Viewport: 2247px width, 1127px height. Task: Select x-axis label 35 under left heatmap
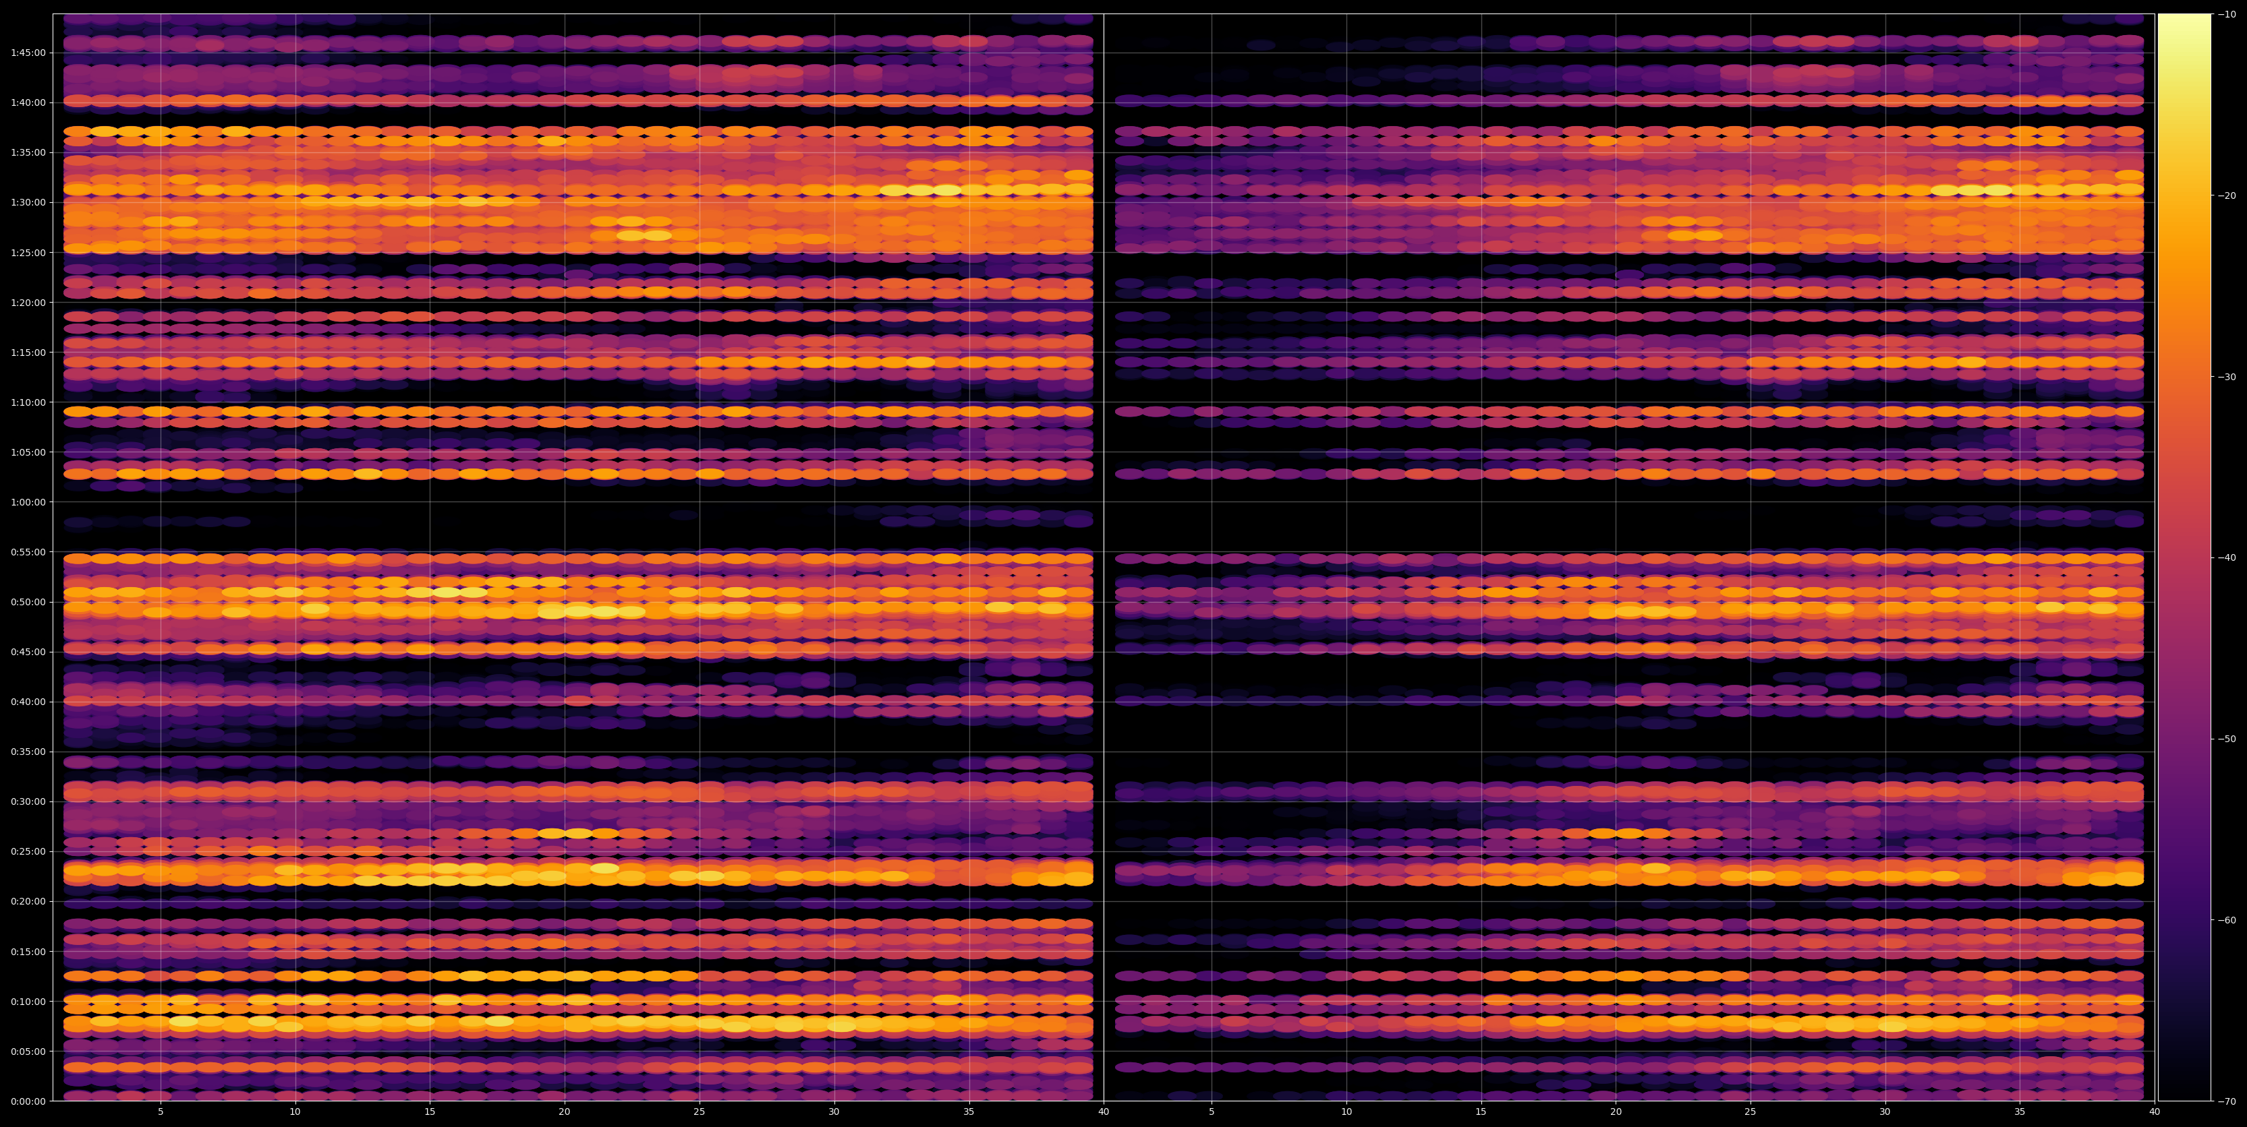[969, 1112]
